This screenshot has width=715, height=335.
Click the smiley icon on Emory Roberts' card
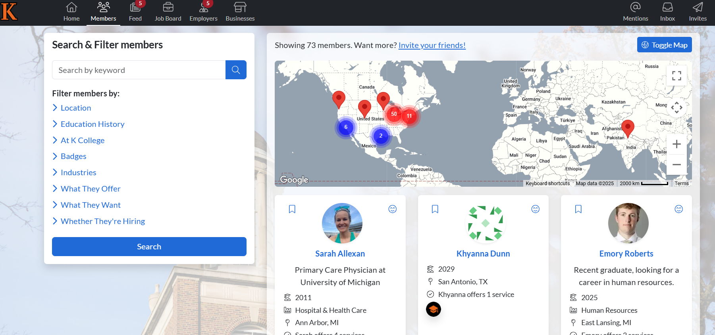(x=679, y=209)
